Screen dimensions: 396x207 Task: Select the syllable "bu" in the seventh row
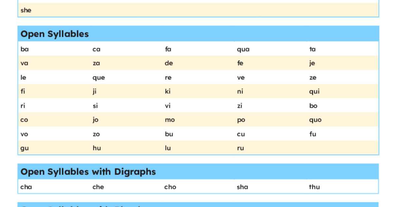tap(170, 134)
